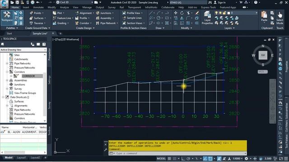
Task: Select the Mirror tool in Modify panel
Action: pyautogui.click(x=182, y=18)
